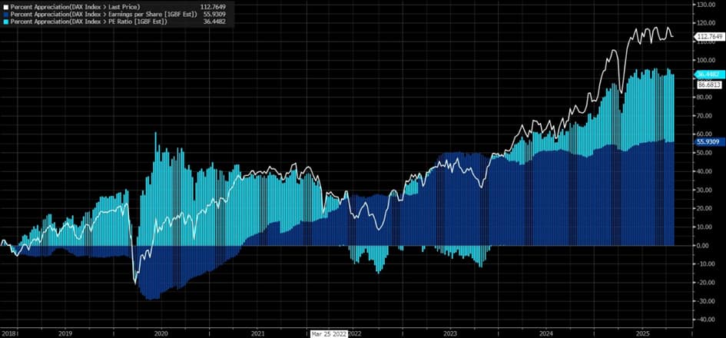Click the 2023 label on time axis
The image size is (726, 338).
450,333
